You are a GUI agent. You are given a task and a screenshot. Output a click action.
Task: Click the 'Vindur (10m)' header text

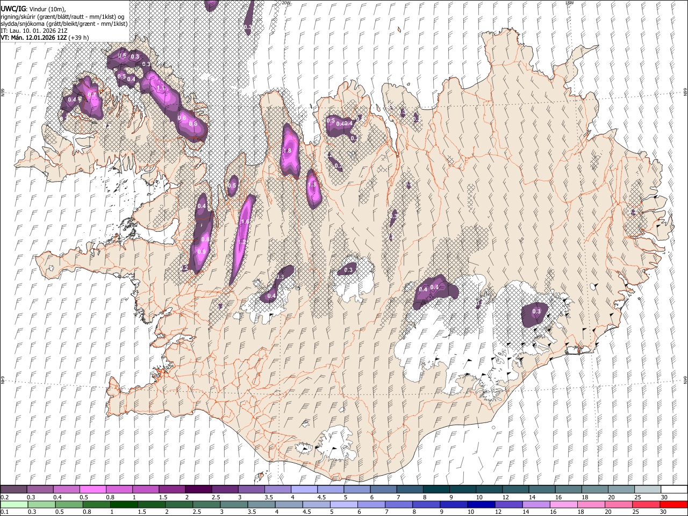click(x=46, y=9)
